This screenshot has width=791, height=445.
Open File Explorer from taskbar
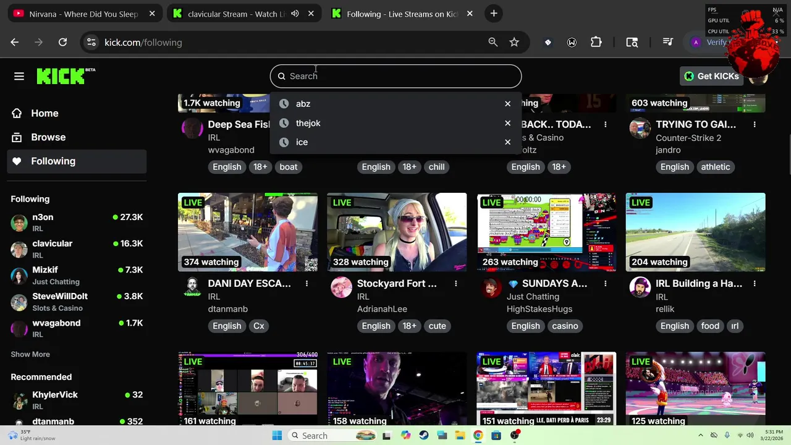[x=460, y=436]
